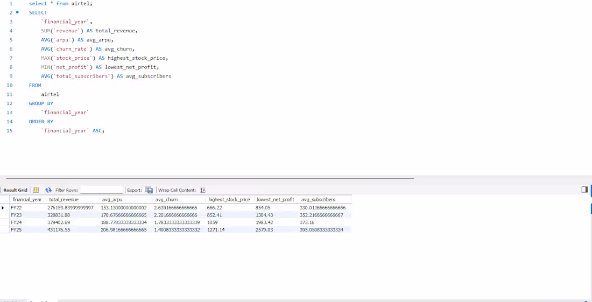Select the cell 666.22
The height and width of the screenshot is (302, 592).
coord(230,208)
